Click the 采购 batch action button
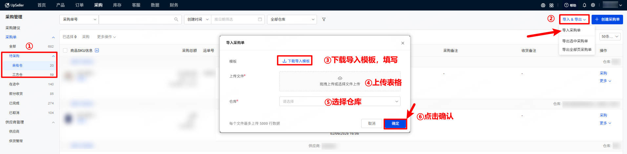 (86, 37)
